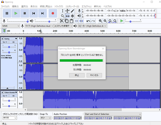Click the playback meter speaker icon

(x=79, y=16)
